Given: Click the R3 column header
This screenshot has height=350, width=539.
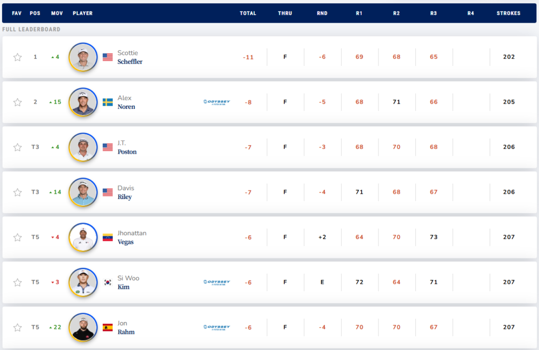Looking at the screenshot, I should tap(433, 13).
